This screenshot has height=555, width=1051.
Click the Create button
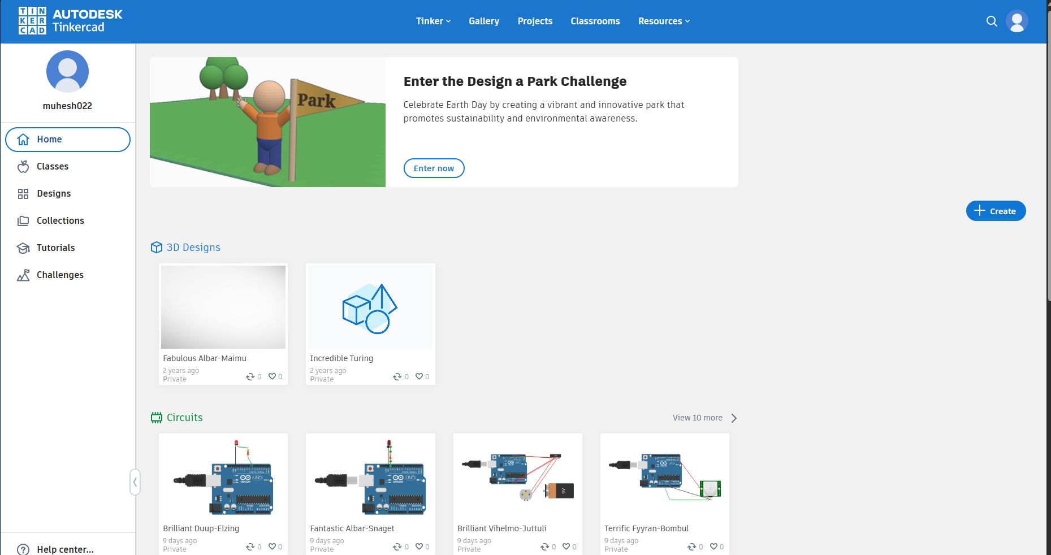(996, 211)
